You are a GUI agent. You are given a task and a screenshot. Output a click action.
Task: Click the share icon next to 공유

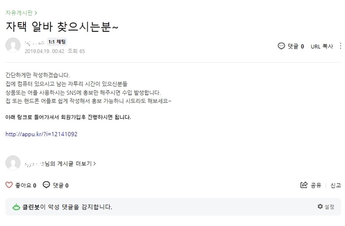click(x=304, y=185)
